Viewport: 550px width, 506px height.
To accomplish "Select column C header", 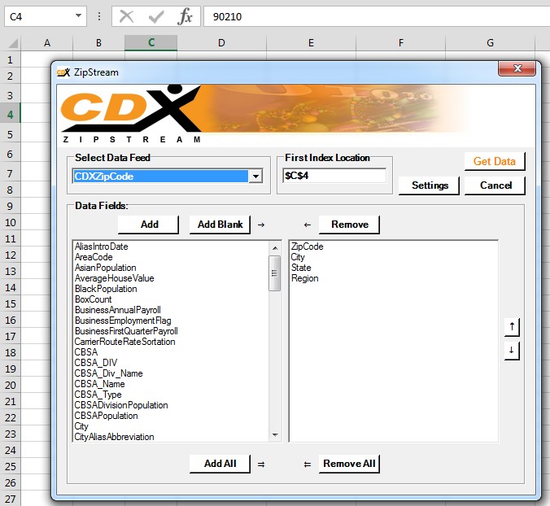I will click(151, 43).
